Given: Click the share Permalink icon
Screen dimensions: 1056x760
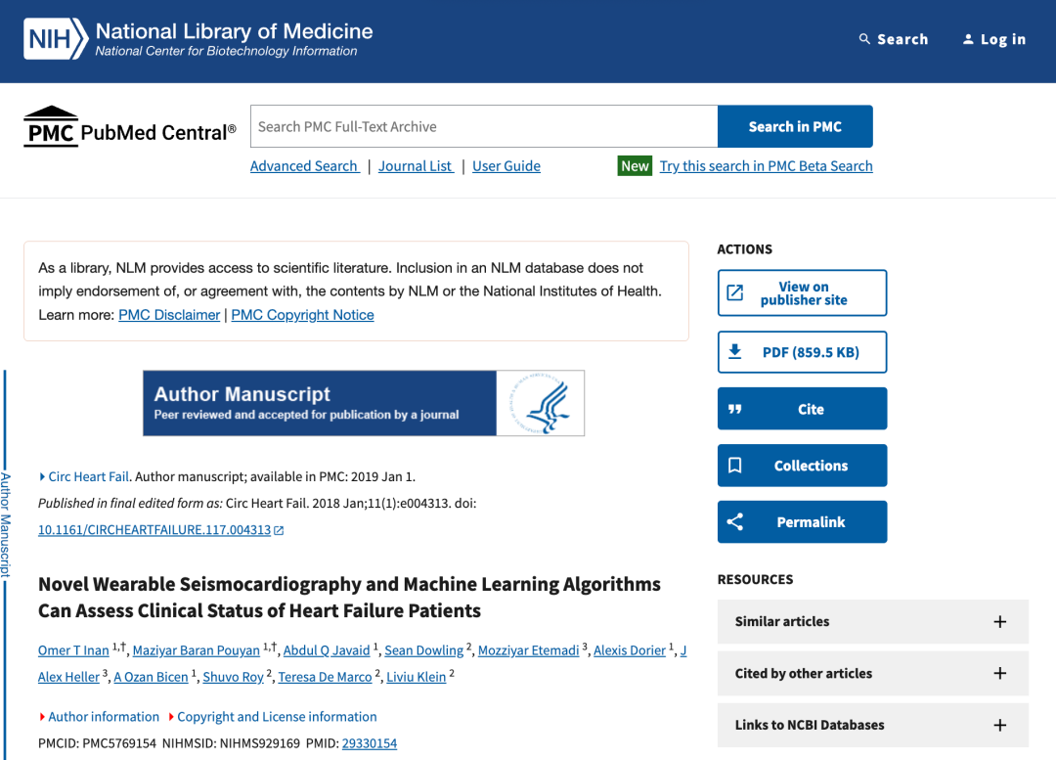Looking at the screenshot, I should [x=734, y=522].
